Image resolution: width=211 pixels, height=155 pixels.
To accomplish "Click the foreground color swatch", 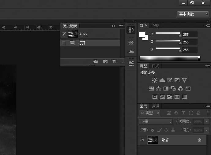I will pos(142,34).
